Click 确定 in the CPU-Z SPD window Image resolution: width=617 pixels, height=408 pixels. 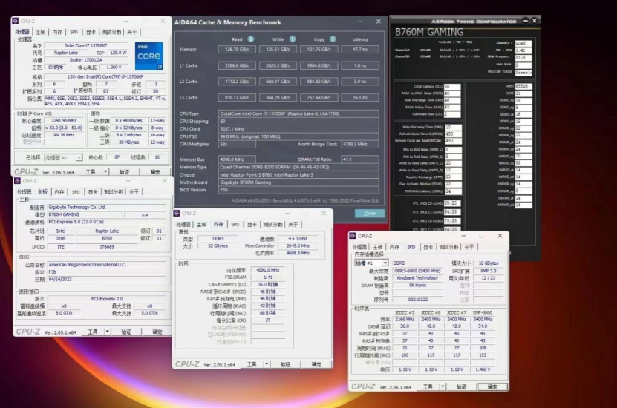(492, 386)
